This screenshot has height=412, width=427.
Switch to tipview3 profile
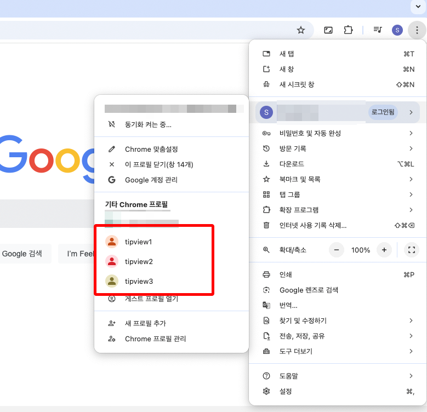pyautogui.click(x=171, y=281)
